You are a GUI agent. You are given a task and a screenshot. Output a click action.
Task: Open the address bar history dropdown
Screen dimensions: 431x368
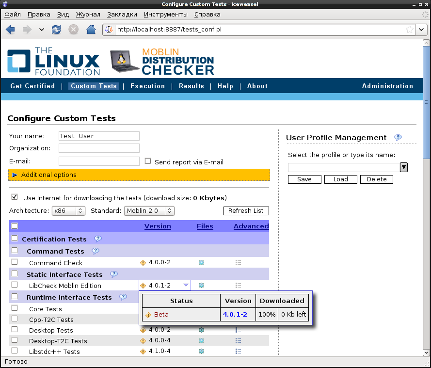(421, 30)
